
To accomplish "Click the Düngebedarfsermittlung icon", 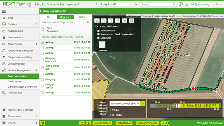I will tap(4, 57).
